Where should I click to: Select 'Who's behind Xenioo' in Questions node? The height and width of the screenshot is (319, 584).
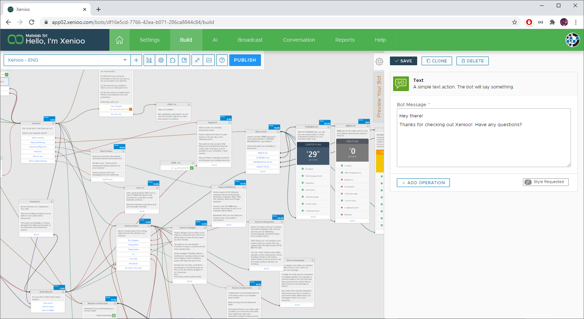[38, 161]
